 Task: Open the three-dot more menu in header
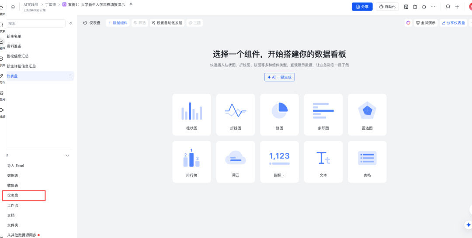[433, 7]
